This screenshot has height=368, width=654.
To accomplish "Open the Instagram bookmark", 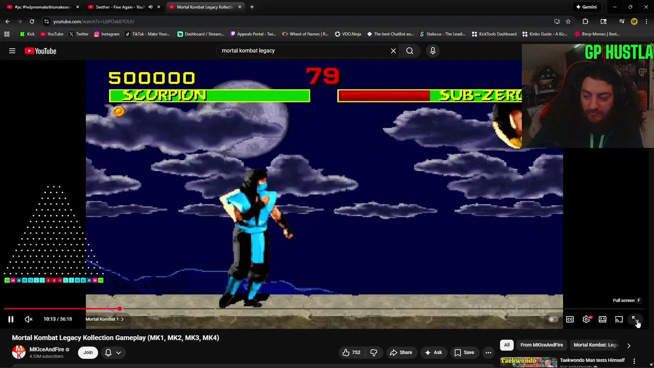I will (106, 34).
